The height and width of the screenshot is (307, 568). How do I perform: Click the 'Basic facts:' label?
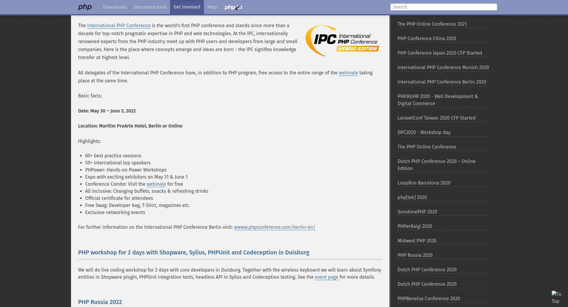click(90, 96)
